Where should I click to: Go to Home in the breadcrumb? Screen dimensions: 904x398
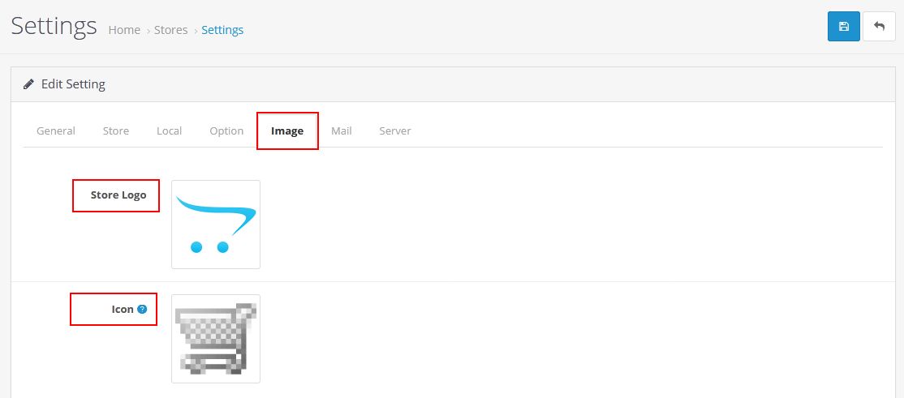pyautogui.click(x=124, y=30)
